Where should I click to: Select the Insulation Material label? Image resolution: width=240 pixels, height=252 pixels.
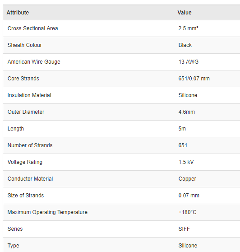(x=29, y=95)
